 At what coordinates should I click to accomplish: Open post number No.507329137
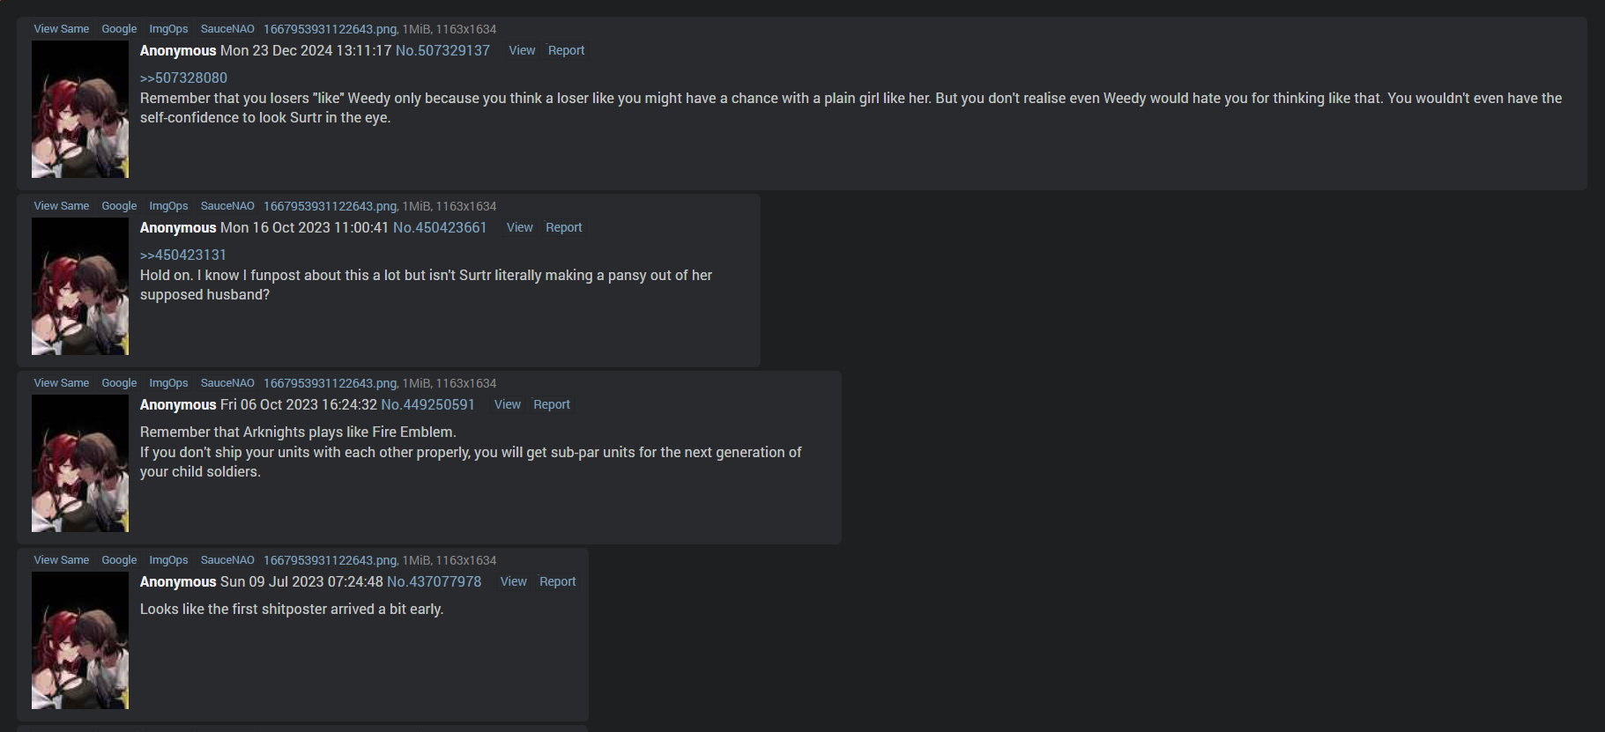click(x=442, y=50)
